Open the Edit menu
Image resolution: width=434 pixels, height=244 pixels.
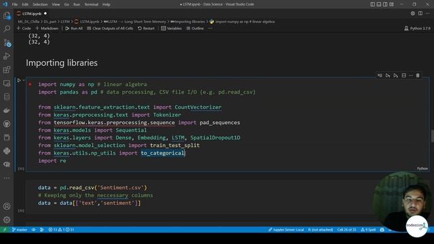[x=25, y=5]
